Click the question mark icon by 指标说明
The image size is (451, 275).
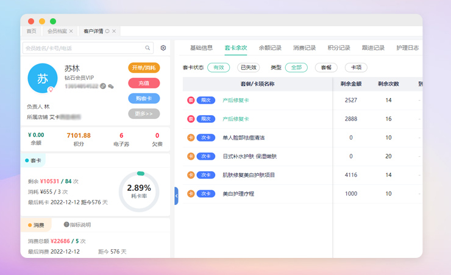66,224
